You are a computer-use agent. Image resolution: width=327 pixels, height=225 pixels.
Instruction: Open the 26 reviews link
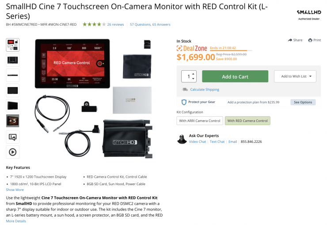click(115, 24)
